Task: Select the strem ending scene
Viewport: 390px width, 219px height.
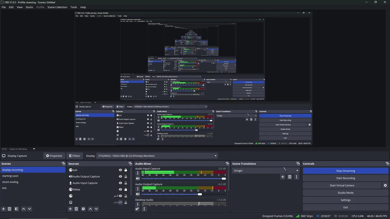Action: pyautogui.click(x=33, y=182)
